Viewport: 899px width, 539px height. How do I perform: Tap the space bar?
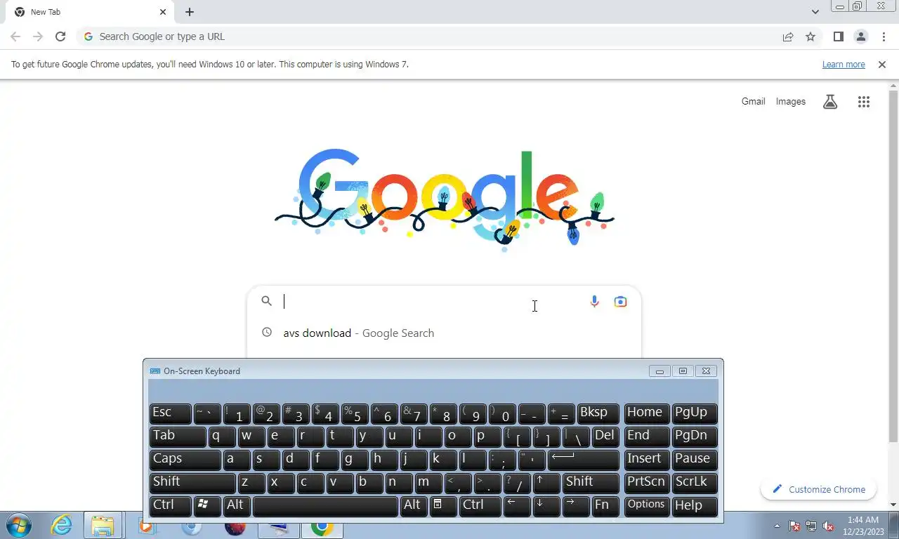[x=325, y=506]
